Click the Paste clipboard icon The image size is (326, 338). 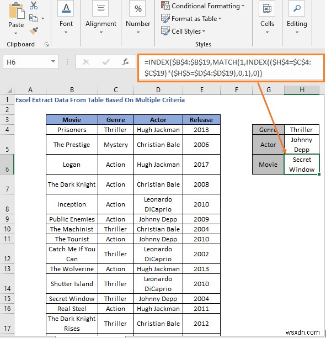coord(17,10)
